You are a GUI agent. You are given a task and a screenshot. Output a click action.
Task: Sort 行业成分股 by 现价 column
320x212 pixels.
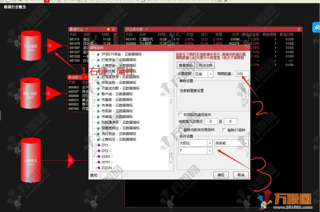click(204, 35)
